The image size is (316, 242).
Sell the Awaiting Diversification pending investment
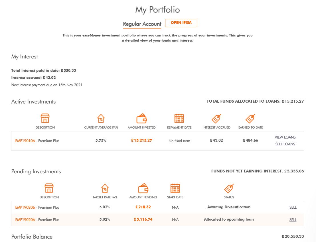[293, 207]
